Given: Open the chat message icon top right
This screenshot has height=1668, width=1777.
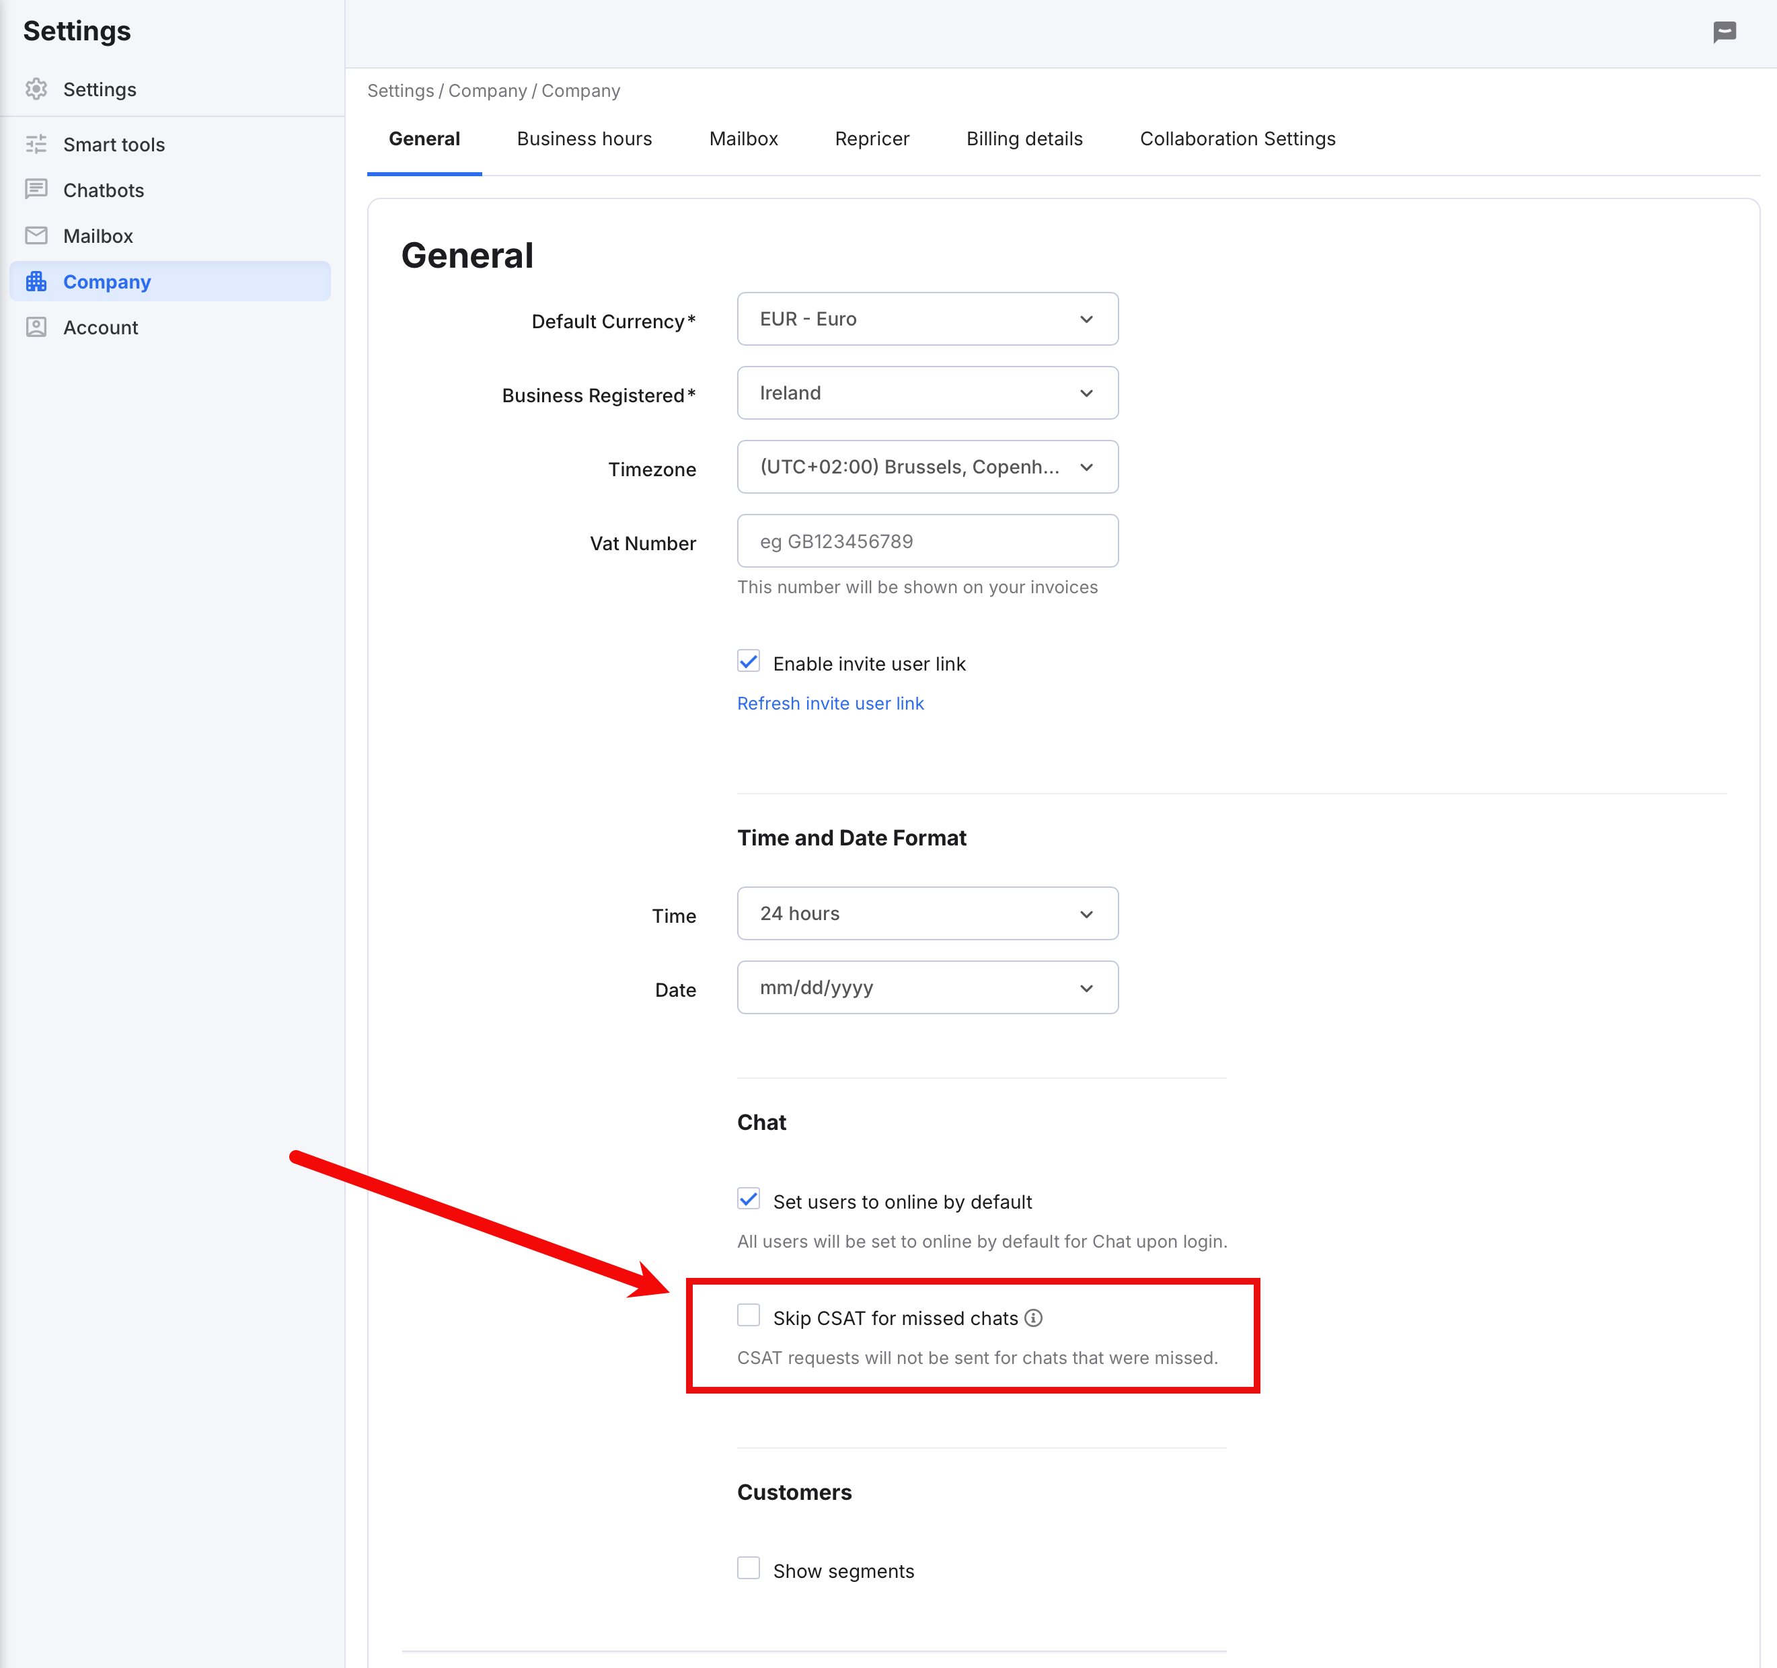Looking at the screenshot, I should pyautogui.click(x=1725, y=32).
